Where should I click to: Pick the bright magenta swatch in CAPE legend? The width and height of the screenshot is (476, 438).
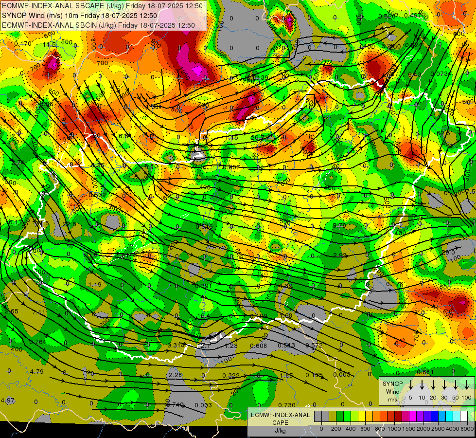(413, 417)
